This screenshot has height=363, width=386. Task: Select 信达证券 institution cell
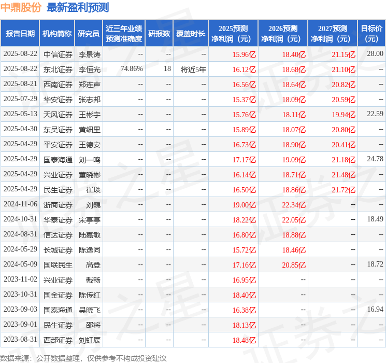point(58,235)
